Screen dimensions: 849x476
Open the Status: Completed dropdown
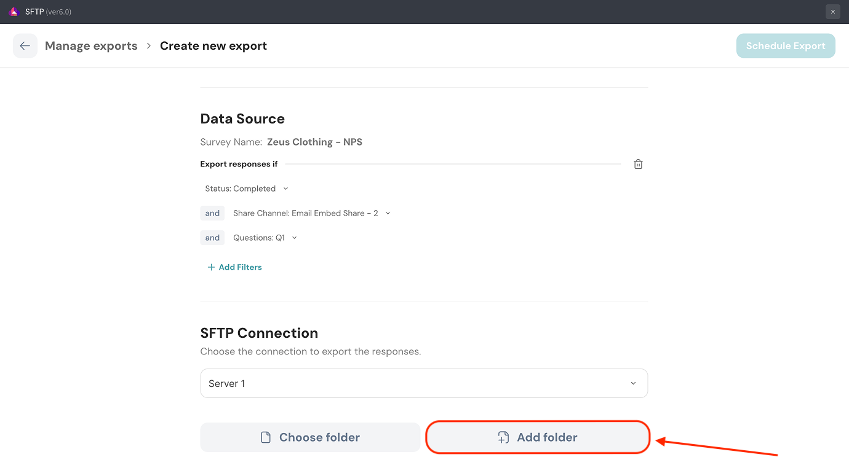coord(246,189)
